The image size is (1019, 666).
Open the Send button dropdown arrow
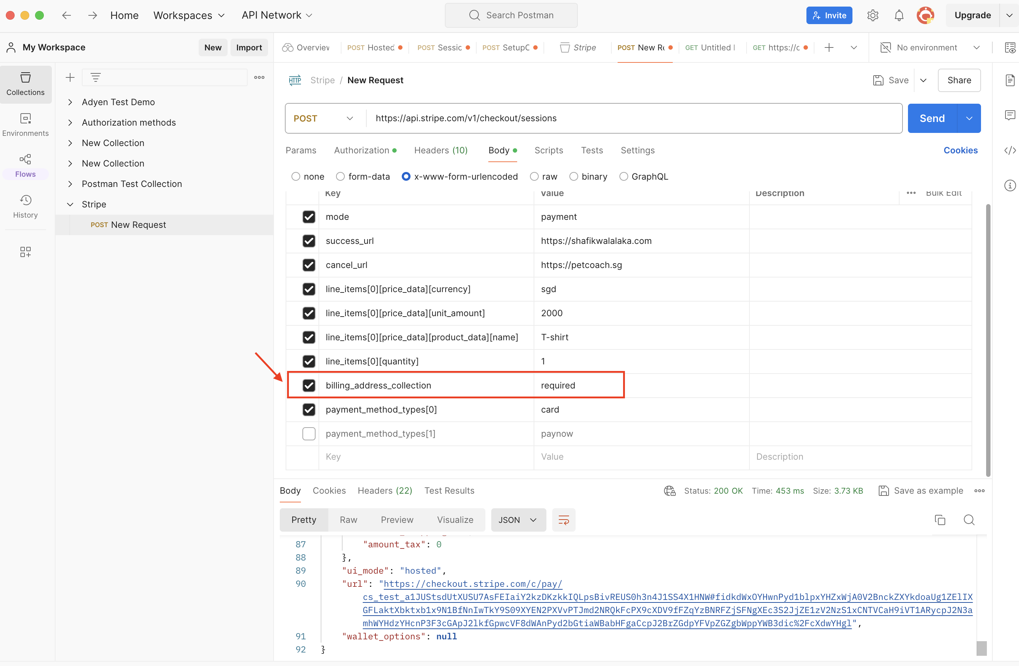[x=969, y=118]
